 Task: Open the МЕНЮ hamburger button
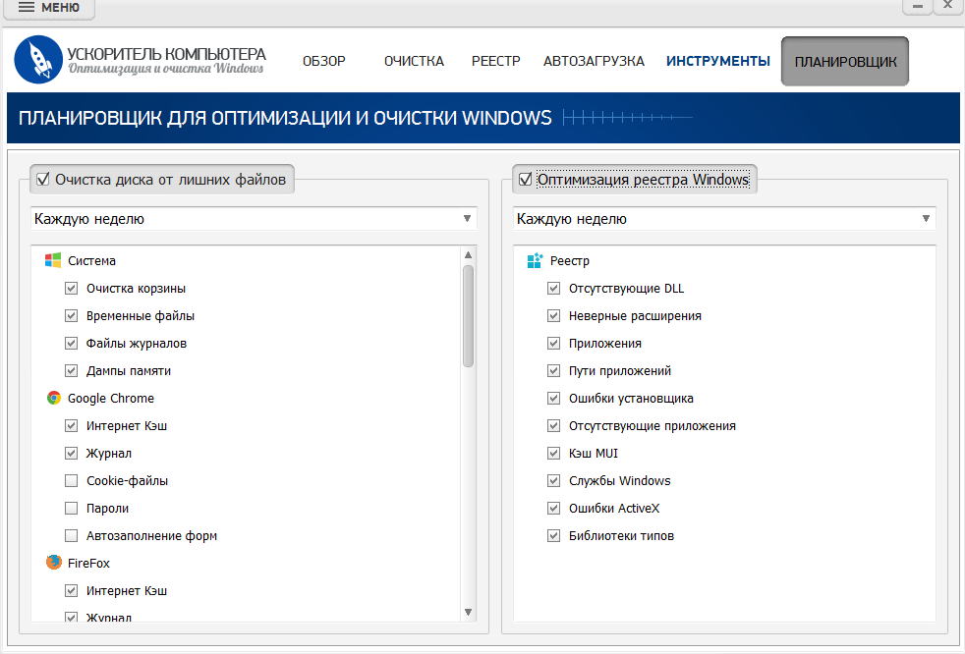49,8
